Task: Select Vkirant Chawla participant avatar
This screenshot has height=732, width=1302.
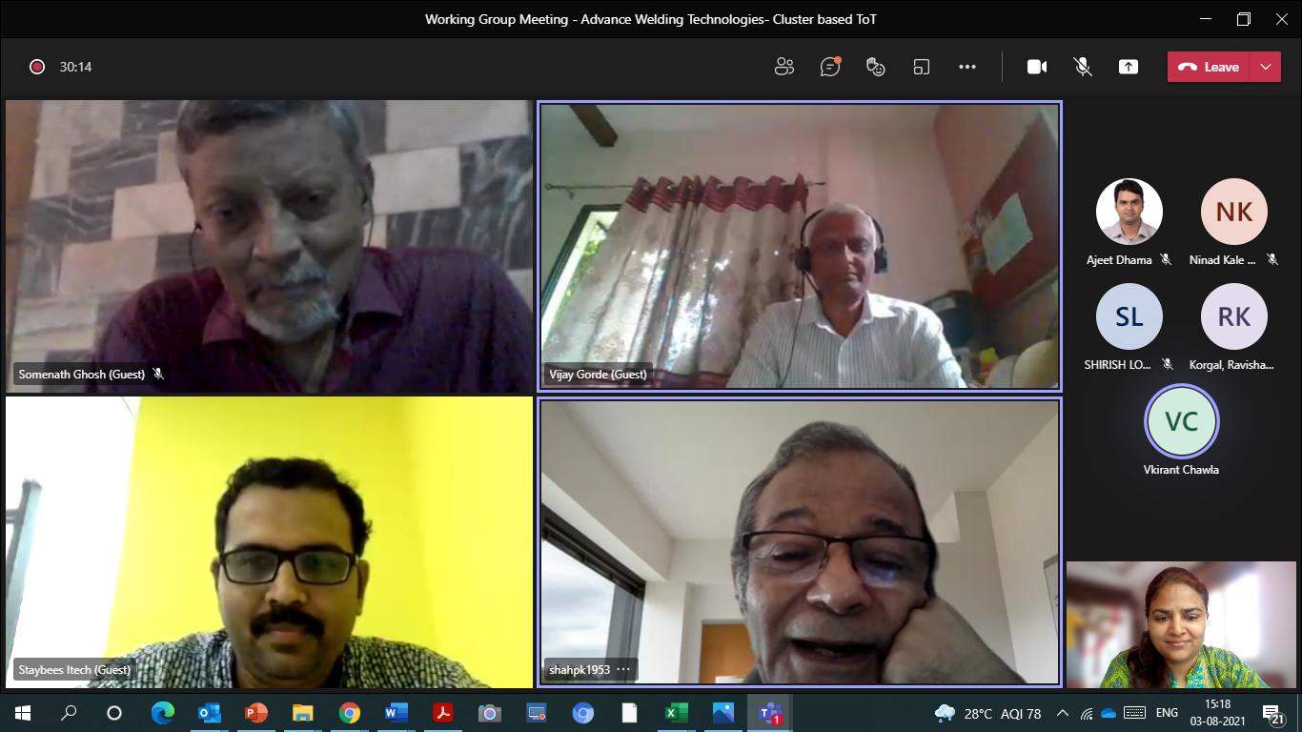Action: 1181,421
